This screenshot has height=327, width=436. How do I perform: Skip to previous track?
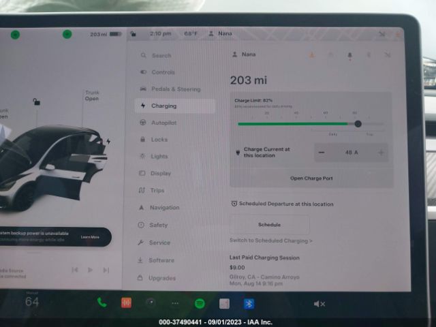[x=75, y=270]
